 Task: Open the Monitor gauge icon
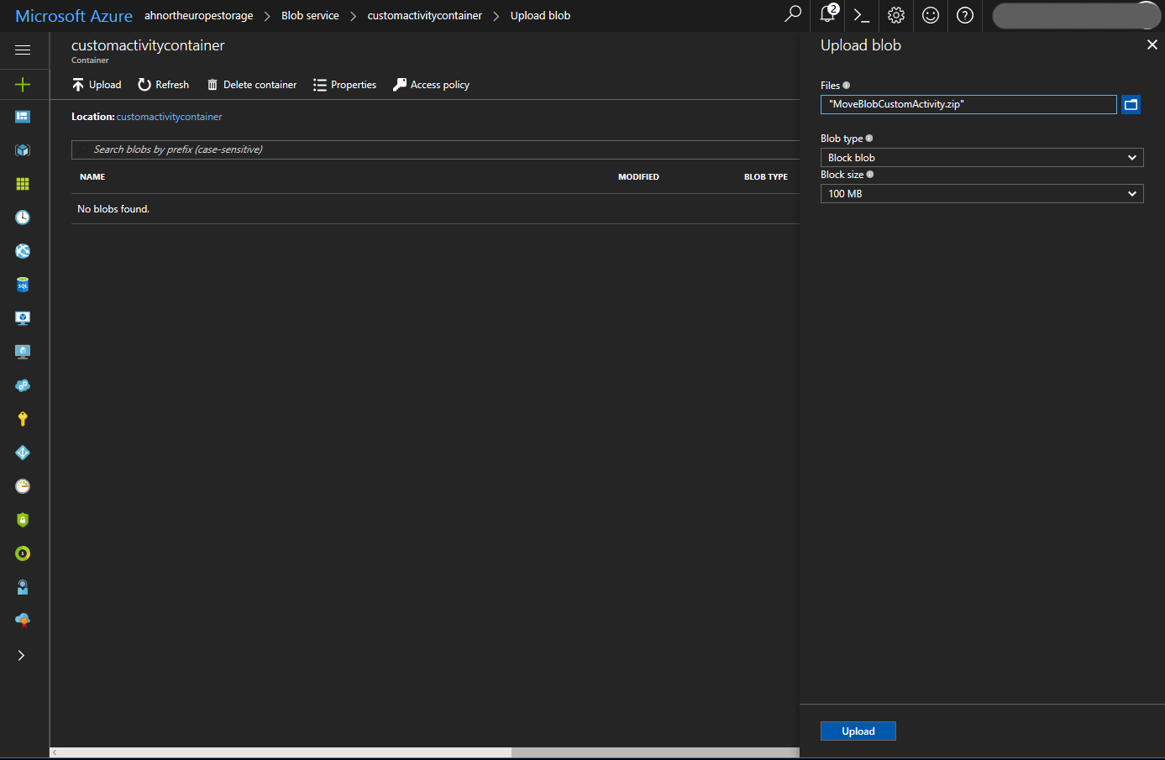23,486
